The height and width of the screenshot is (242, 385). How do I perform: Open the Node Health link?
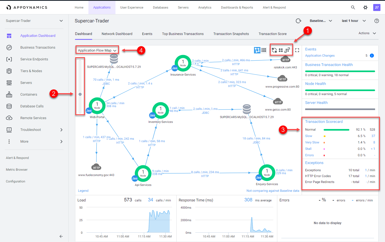tap(315, 84)
